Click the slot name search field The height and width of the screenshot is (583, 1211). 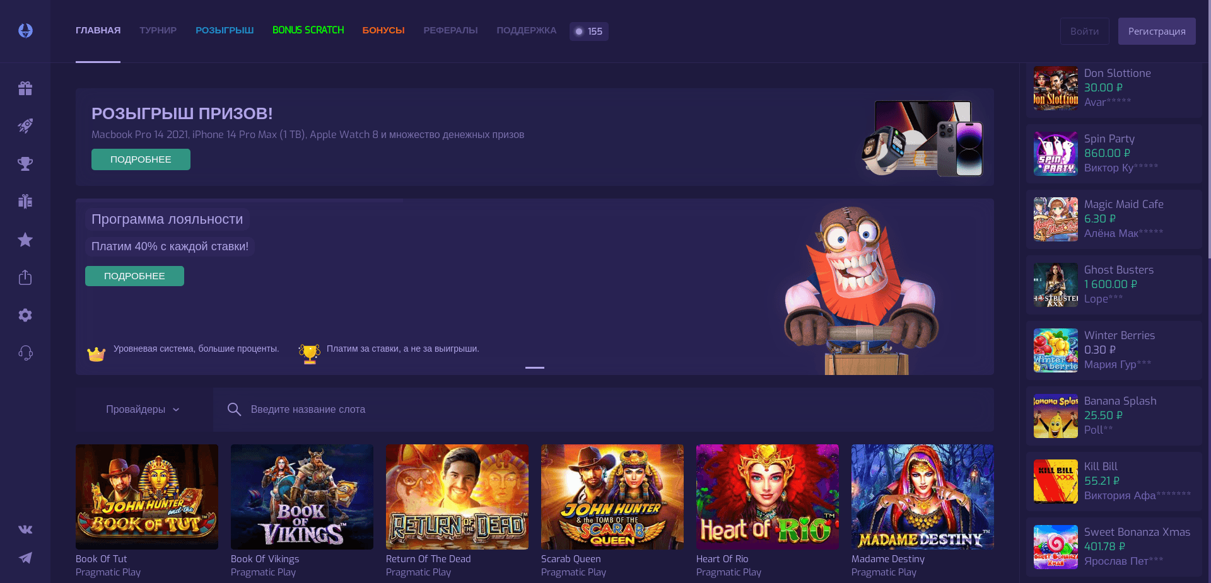(605, 410)
